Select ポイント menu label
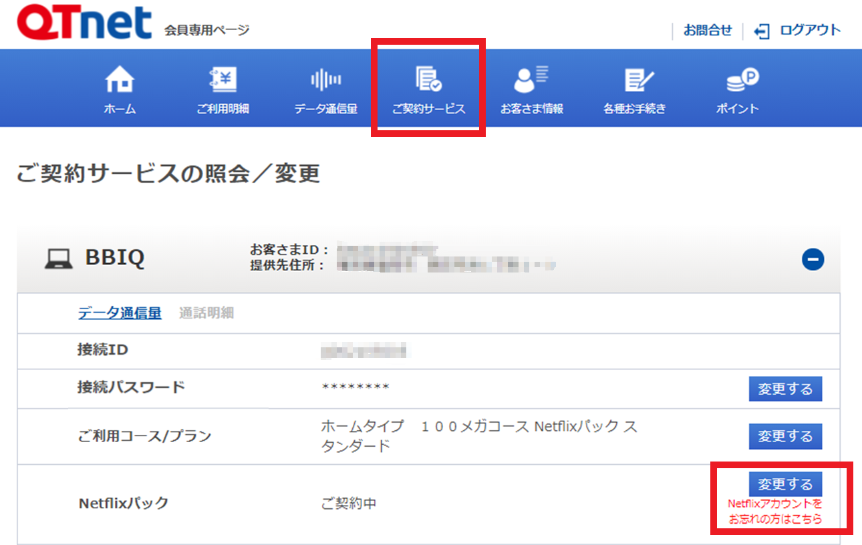The image size is (862, 545). [737, 109]
